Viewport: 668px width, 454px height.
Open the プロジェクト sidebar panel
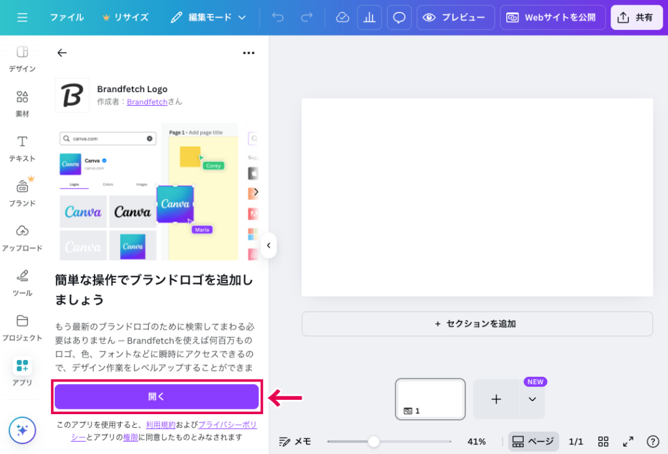coord(22,328)
